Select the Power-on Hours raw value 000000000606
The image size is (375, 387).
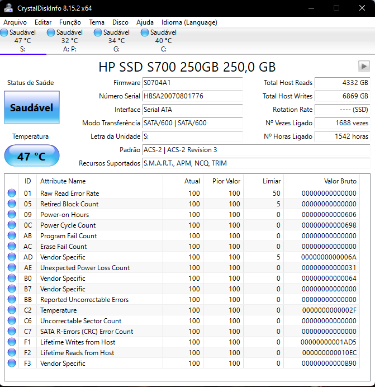(x=329, y=215)
